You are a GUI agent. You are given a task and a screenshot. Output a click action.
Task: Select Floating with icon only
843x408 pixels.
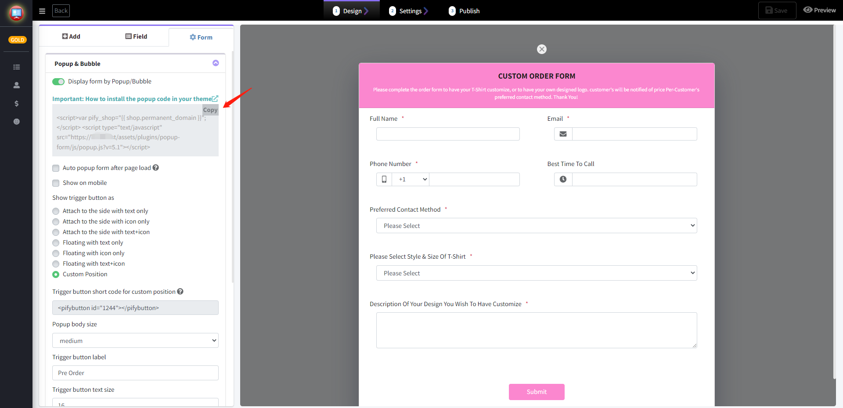click(56, 253)
